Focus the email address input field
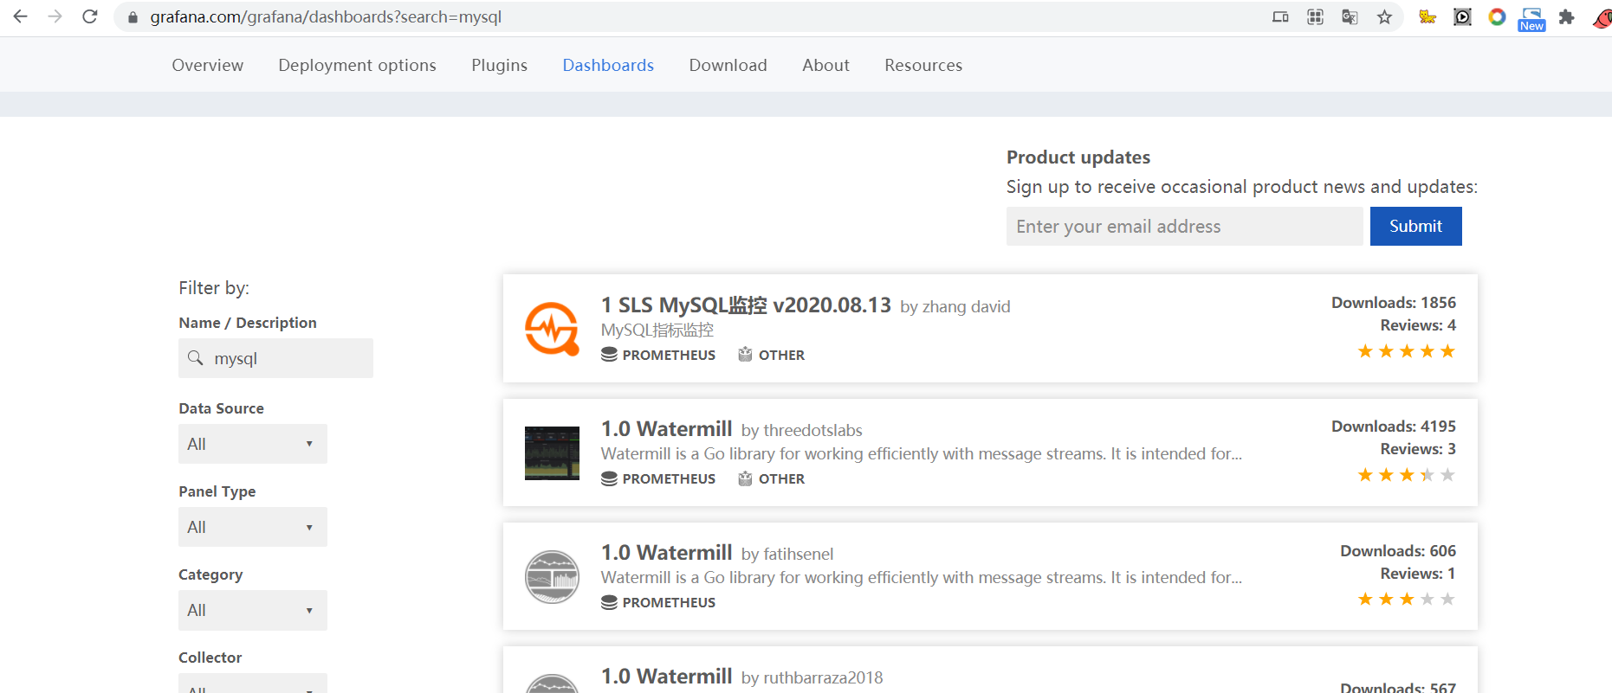1612x693 pixels. pos(1184,226)
